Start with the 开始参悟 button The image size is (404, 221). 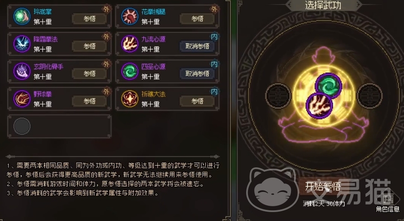323,186
